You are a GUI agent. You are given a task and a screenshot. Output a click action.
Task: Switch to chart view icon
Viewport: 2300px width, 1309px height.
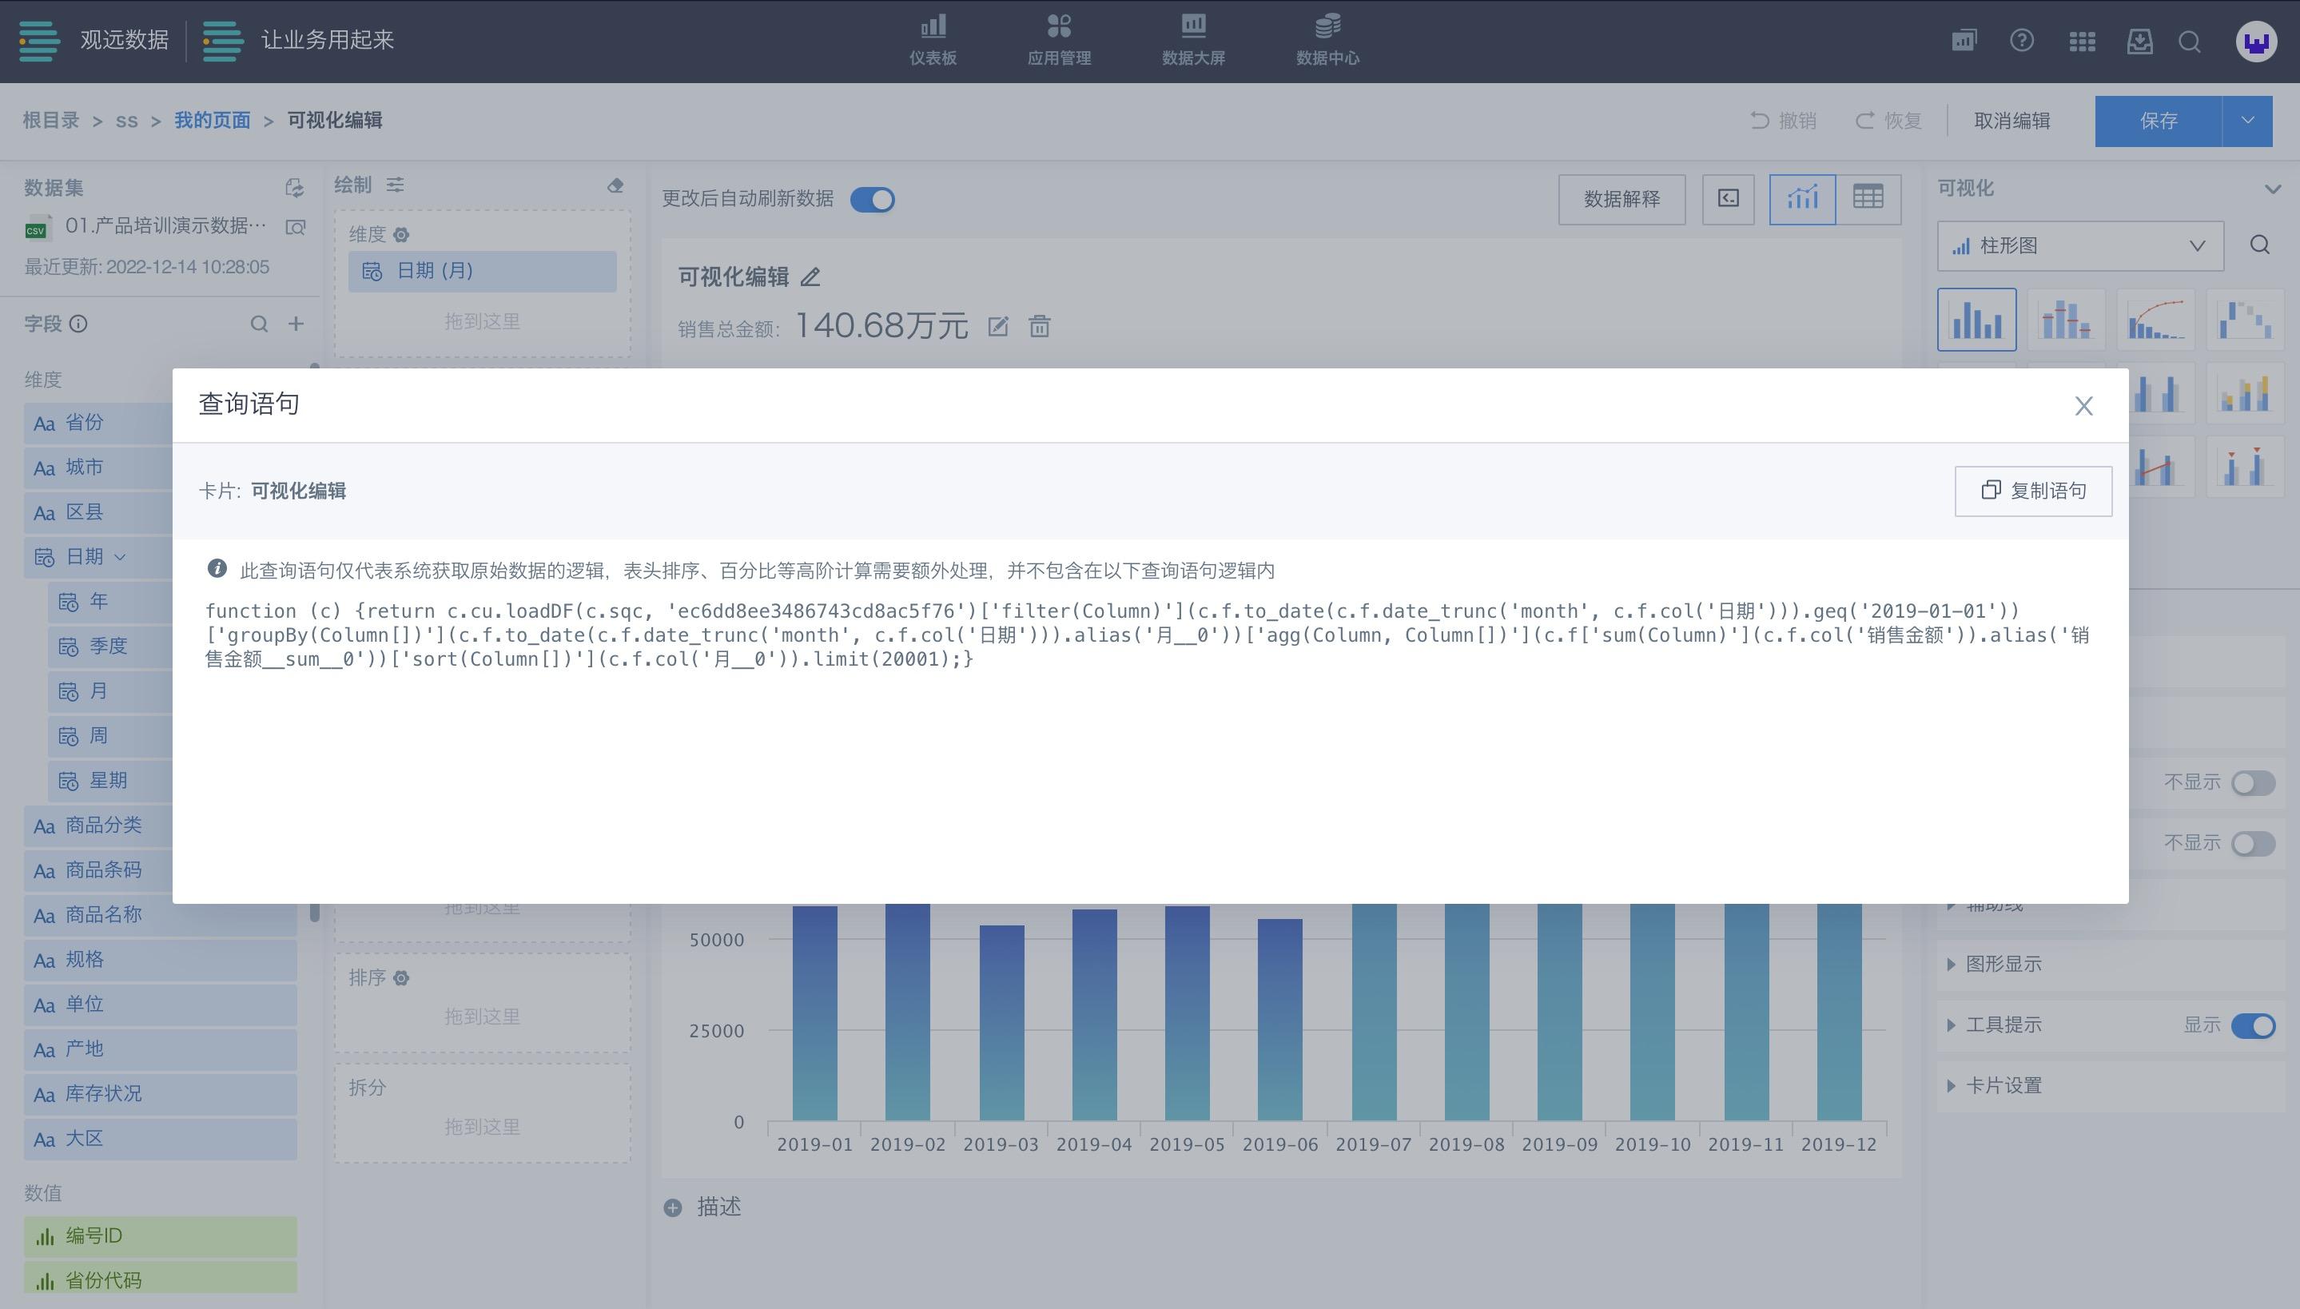tap(1802, 199)
